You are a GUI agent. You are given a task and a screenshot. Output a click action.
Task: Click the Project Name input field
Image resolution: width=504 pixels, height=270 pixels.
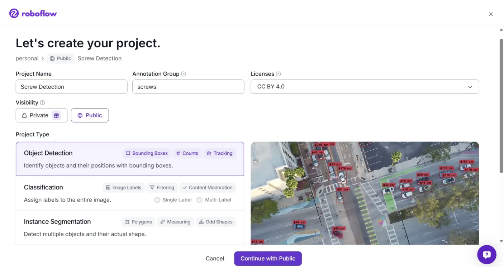[71, 87]
